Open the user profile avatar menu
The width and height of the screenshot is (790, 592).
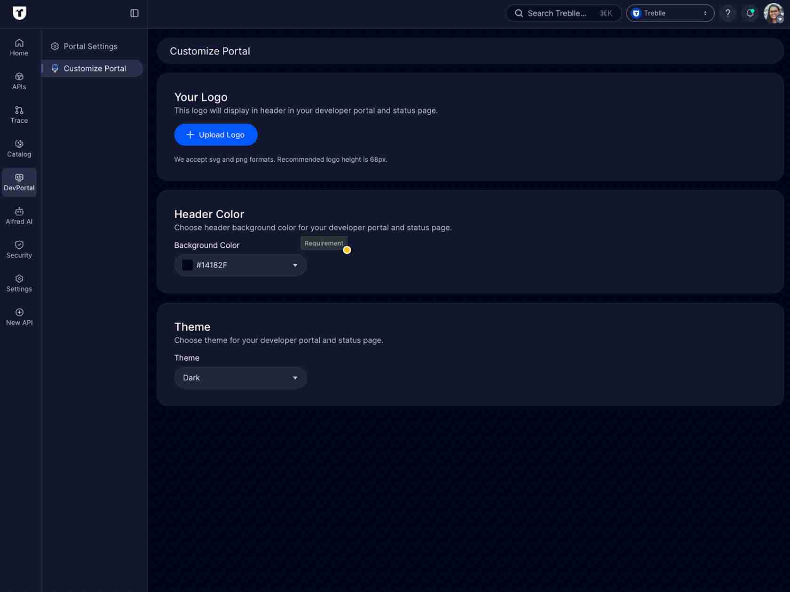click(774, 13)
